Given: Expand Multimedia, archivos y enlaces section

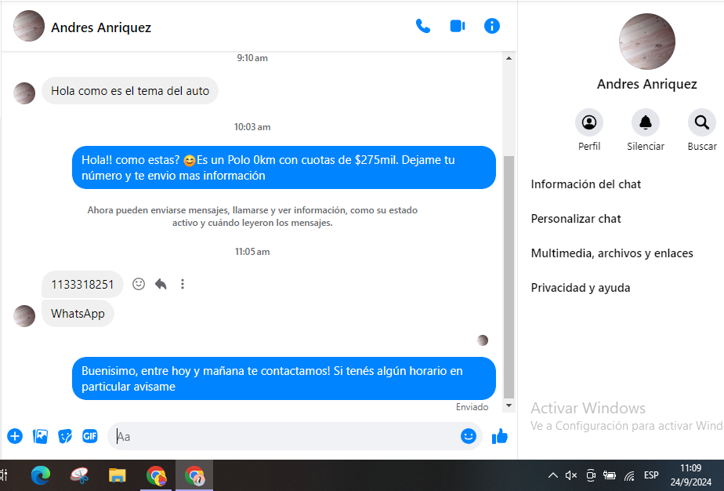Looking at the screenshot, I should pos(612,253).
